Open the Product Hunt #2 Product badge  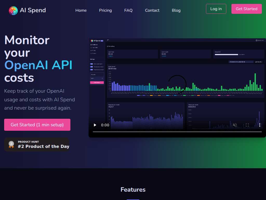(x=37, y=144)
